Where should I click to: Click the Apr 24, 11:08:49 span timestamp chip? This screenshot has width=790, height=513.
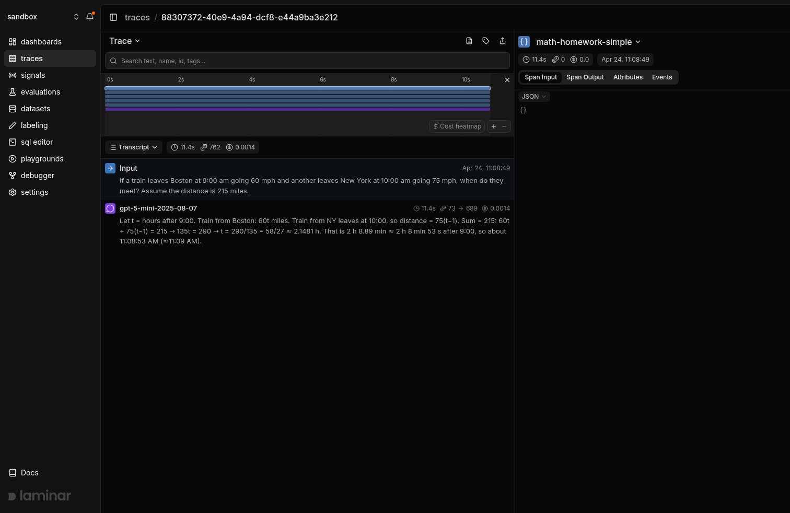[625, 60]
